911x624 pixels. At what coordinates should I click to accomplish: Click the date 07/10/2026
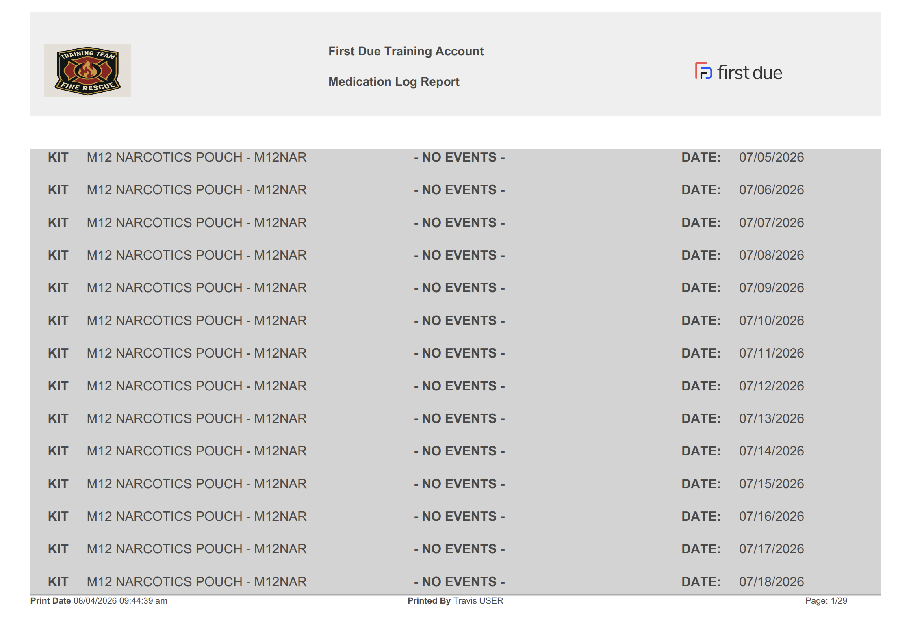coord(771,321)
